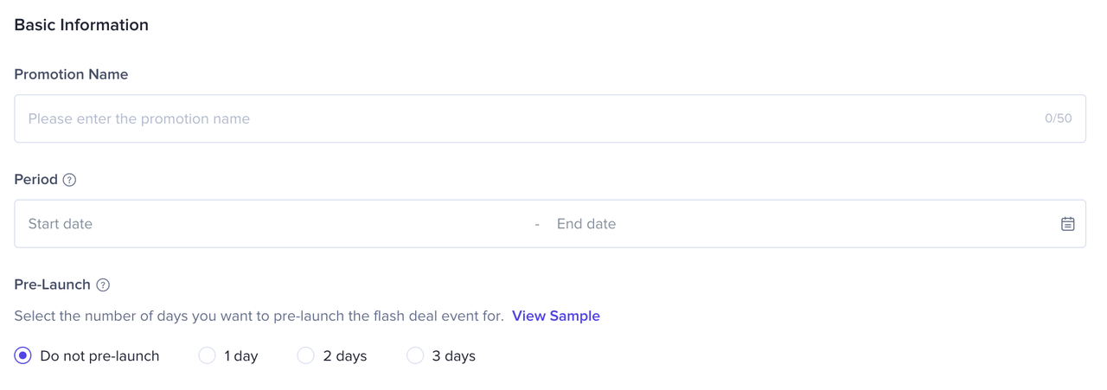Click the Pre-Launch label text
Viewport: 1107px width, 390px height.
(52, 285)
